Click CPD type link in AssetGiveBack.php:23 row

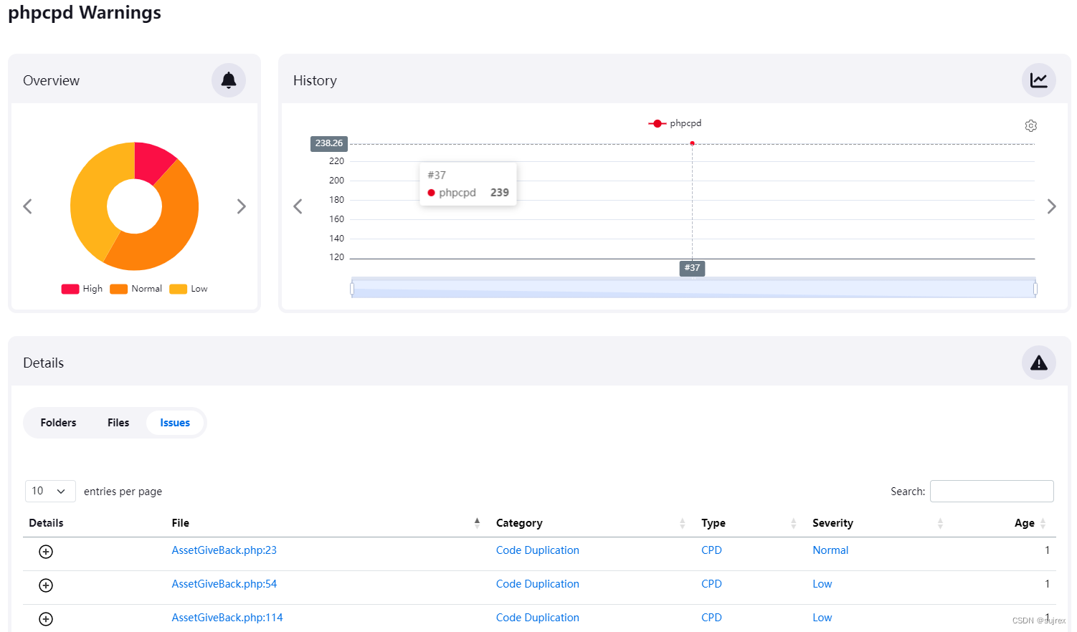(x=711, y=550)
